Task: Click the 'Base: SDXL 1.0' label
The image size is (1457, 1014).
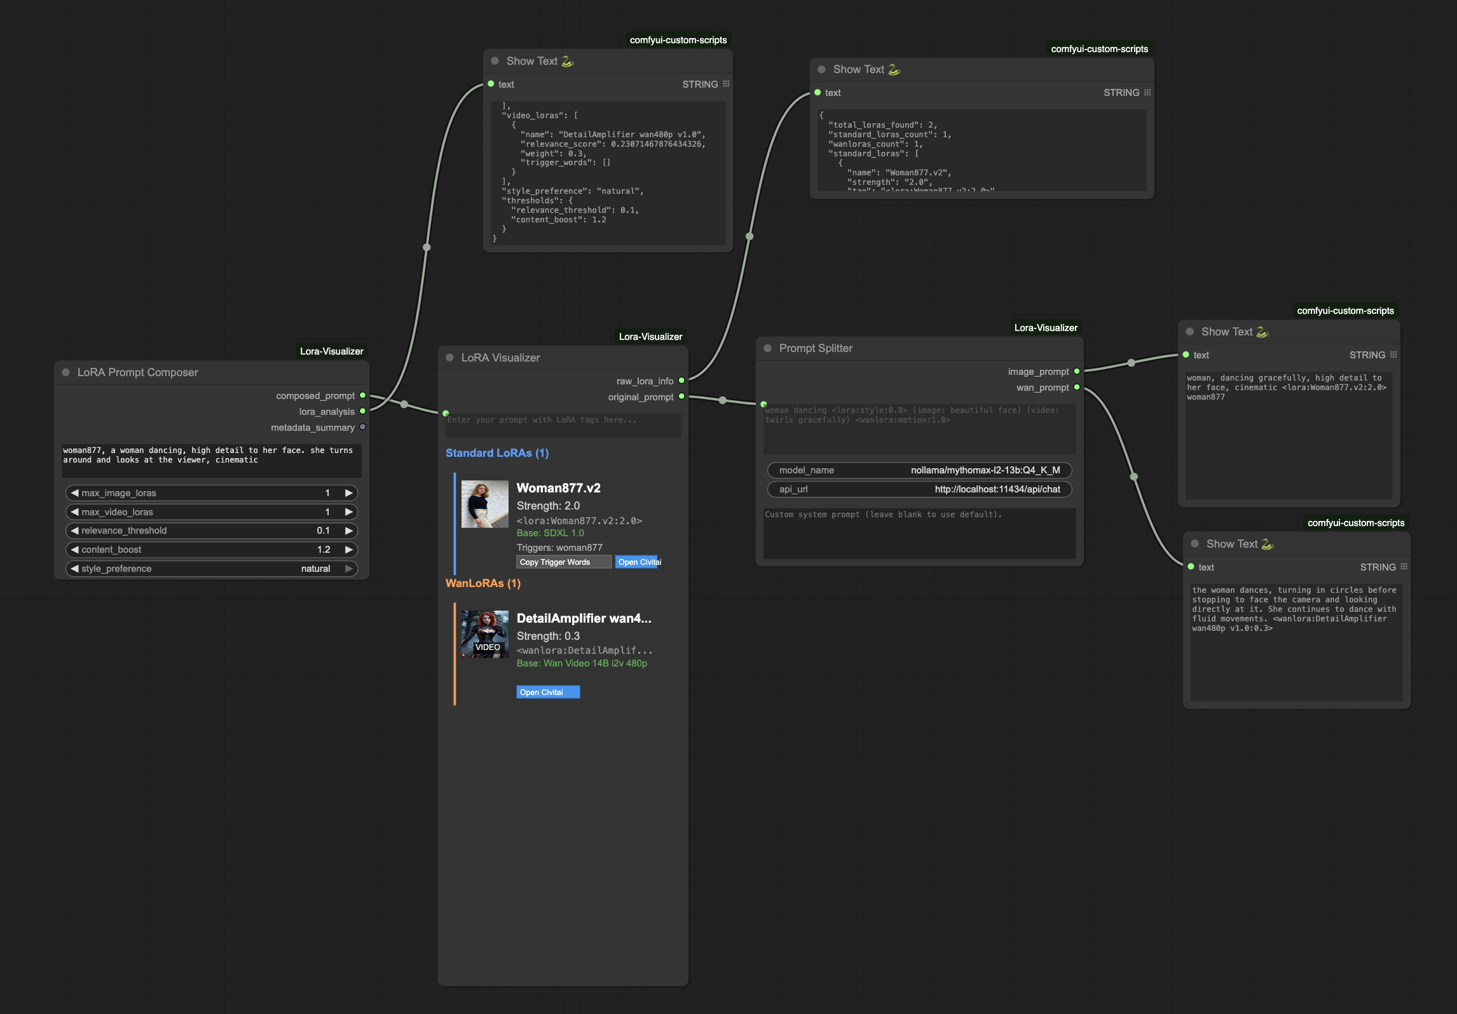Action: (x=550, y=533)
